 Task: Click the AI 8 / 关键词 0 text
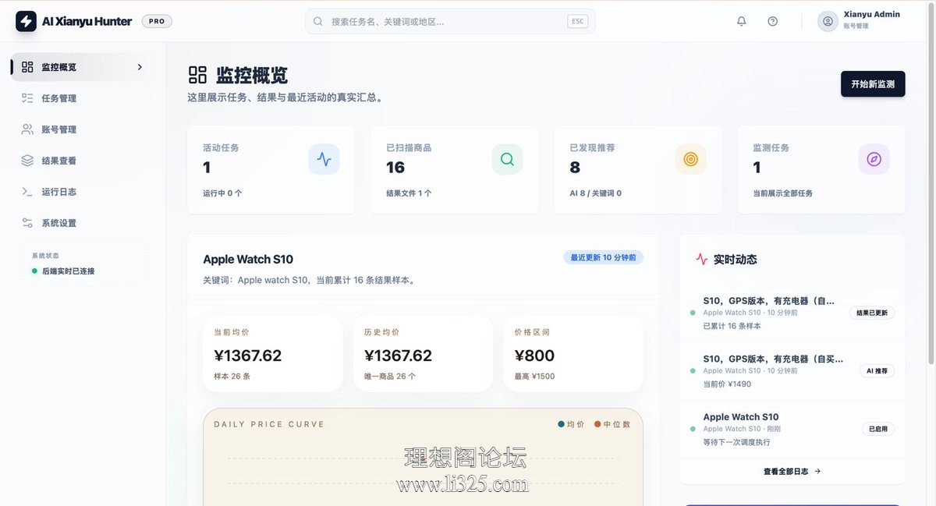595,193
